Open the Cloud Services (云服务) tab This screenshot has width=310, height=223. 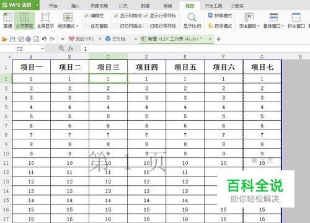(237, 6)
